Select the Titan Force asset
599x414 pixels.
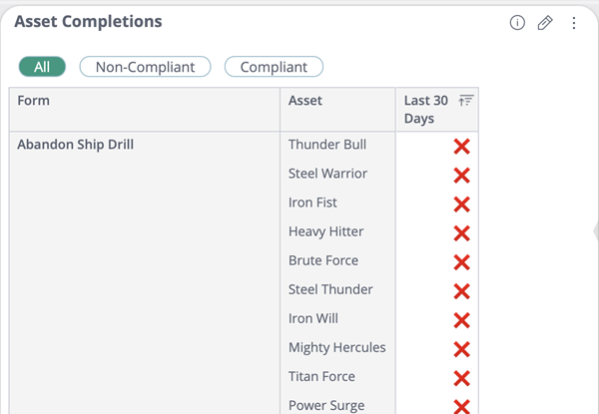point(321,377)
